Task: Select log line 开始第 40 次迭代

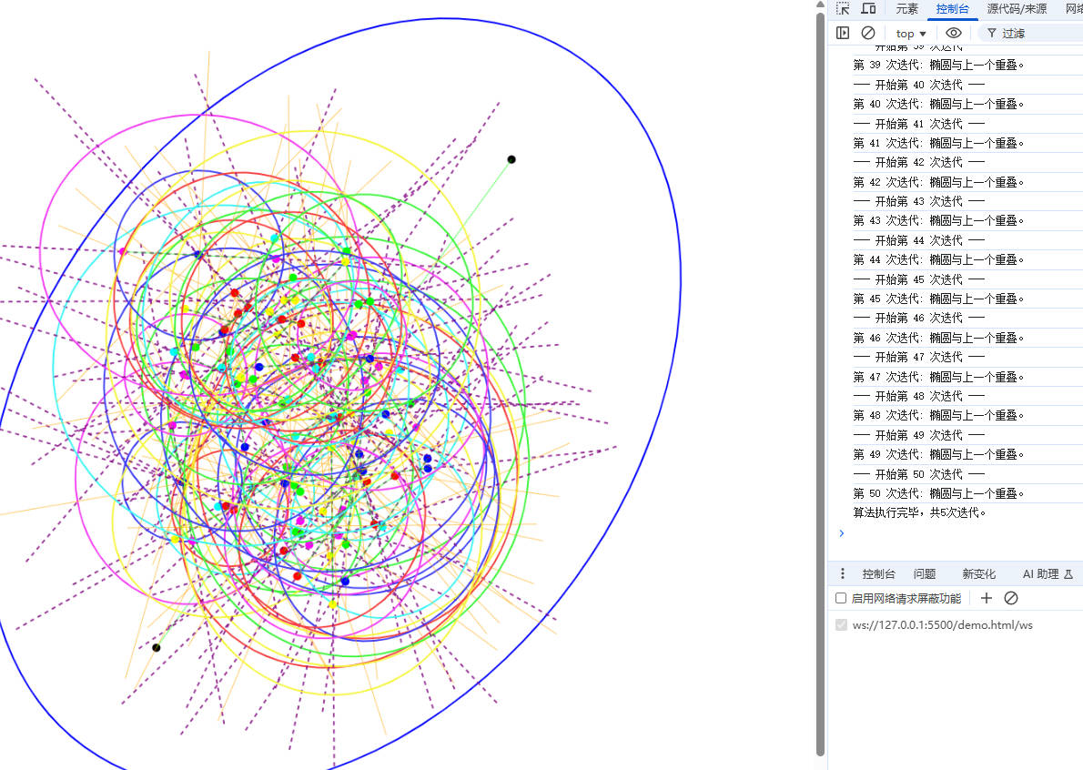Action: coord(919,85)
